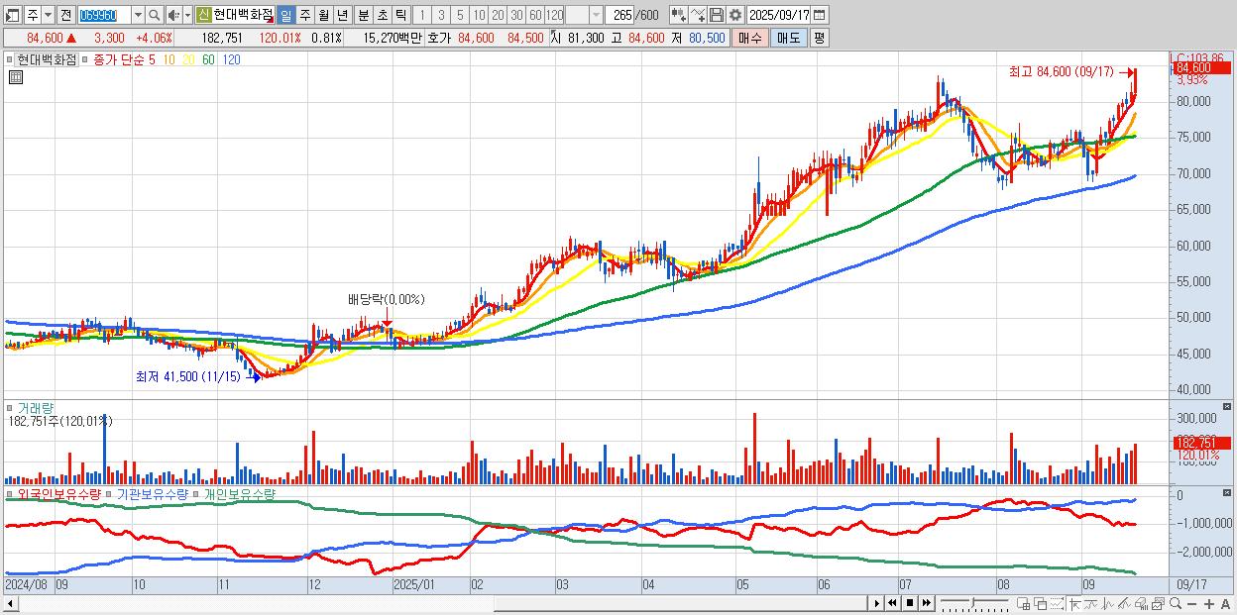Click the 현대백화점 chart title label
The height and width of the screenshot is (615, 1237).
tap(47, 59)
